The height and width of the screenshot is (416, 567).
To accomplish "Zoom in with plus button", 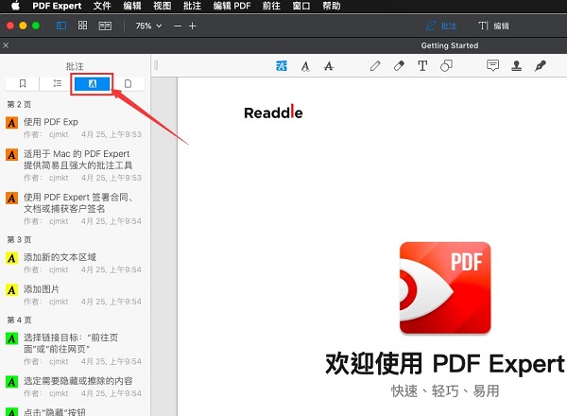I will (x=193, y=26).
